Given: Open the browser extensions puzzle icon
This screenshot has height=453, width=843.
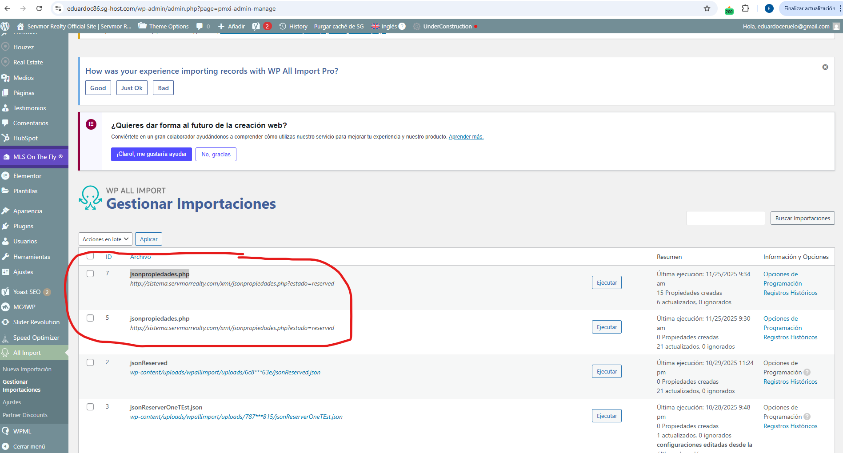Looking at the screenshot, I should pyautogui.click(x=746, y=8).
